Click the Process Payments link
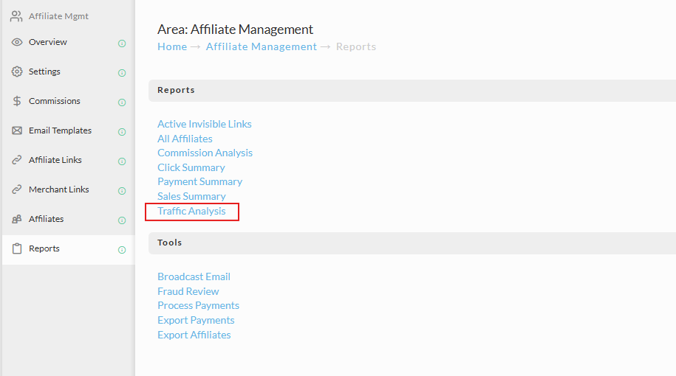 [x=198, y=305]
